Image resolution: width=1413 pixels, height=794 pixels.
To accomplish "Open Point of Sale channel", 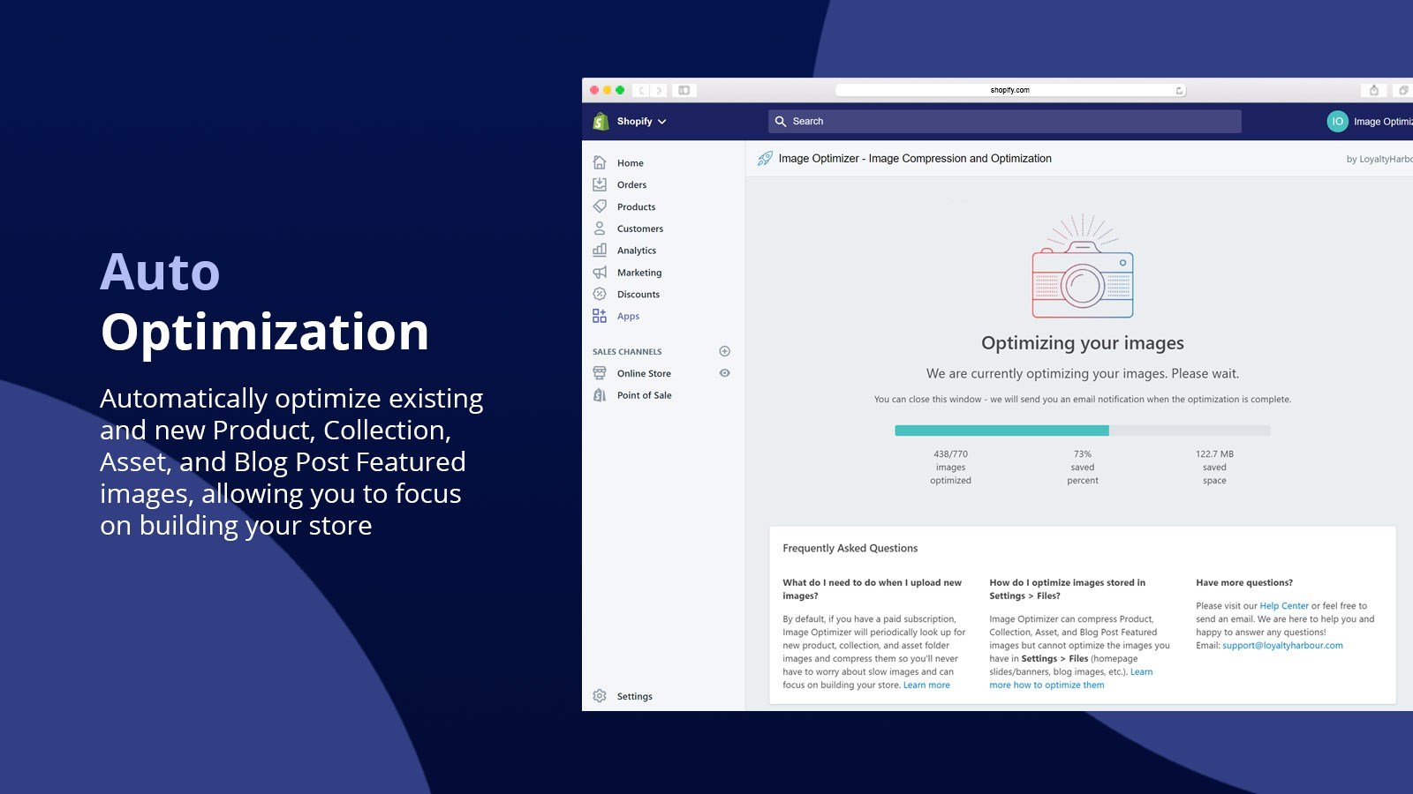I will [645, 395].
